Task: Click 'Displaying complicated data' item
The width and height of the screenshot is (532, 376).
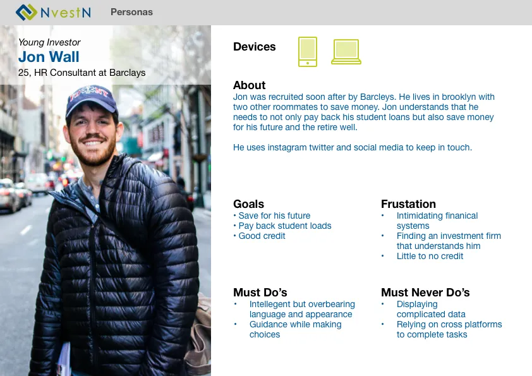Action: coord(432,309)
